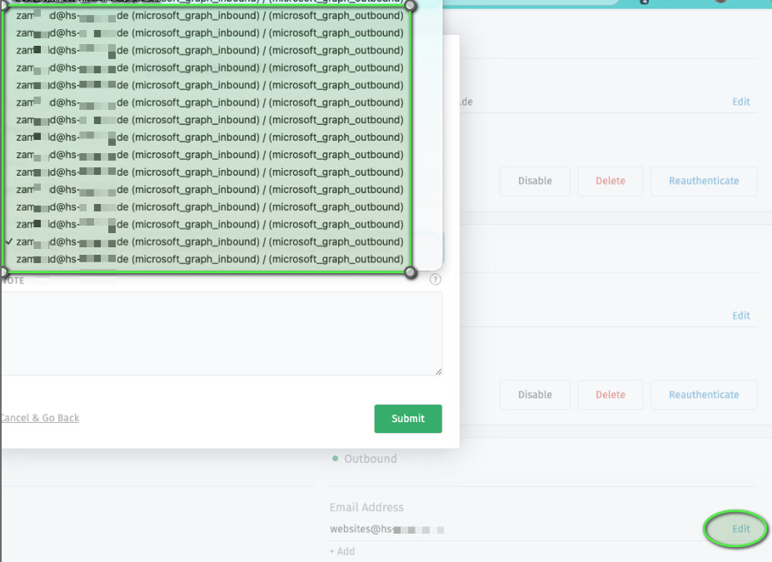Select the checkmarked email channel option
The height and width of the screenshot is (562, 772).
tap(208, 241)
